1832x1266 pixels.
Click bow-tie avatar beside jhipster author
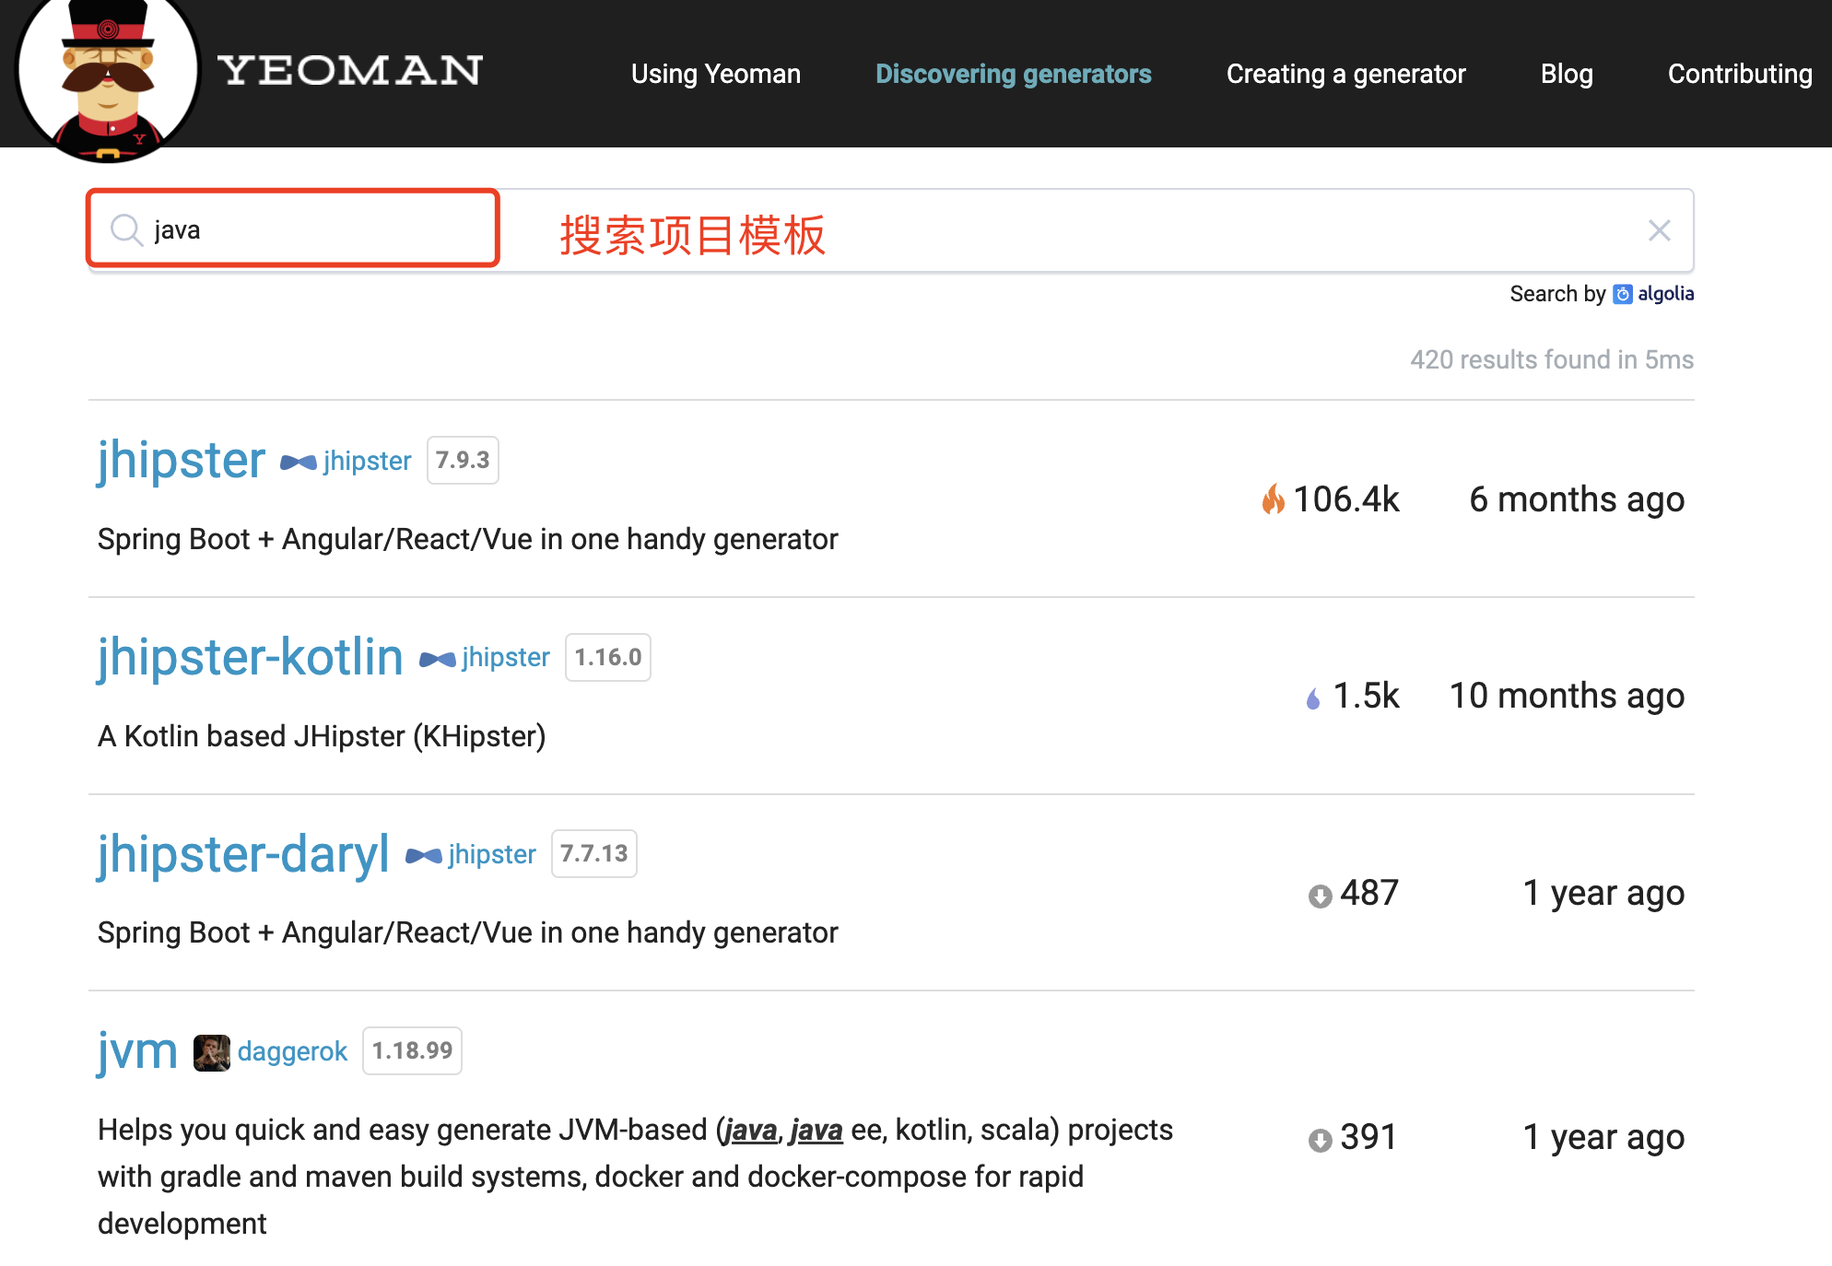click(299, 462)
